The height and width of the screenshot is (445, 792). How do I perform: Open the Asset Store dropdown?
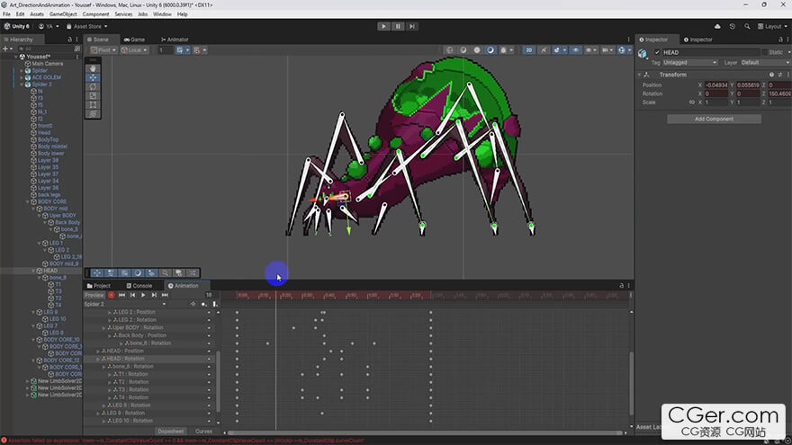[87, 26]
